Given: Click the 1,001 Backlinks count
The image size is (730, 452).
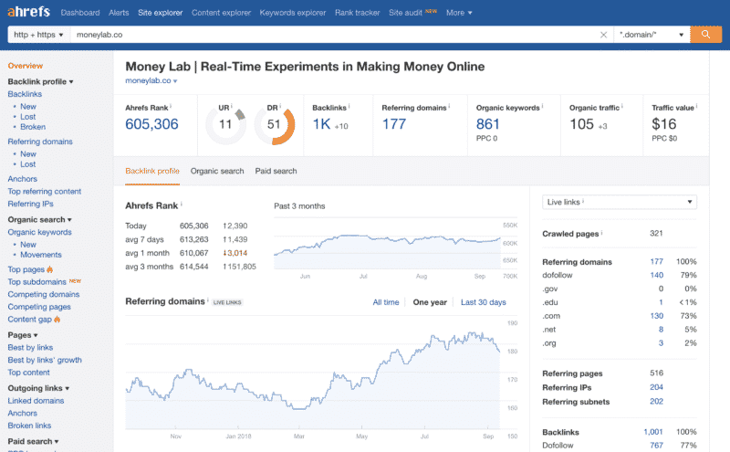Looking at the screenshot, I should 652,432.
